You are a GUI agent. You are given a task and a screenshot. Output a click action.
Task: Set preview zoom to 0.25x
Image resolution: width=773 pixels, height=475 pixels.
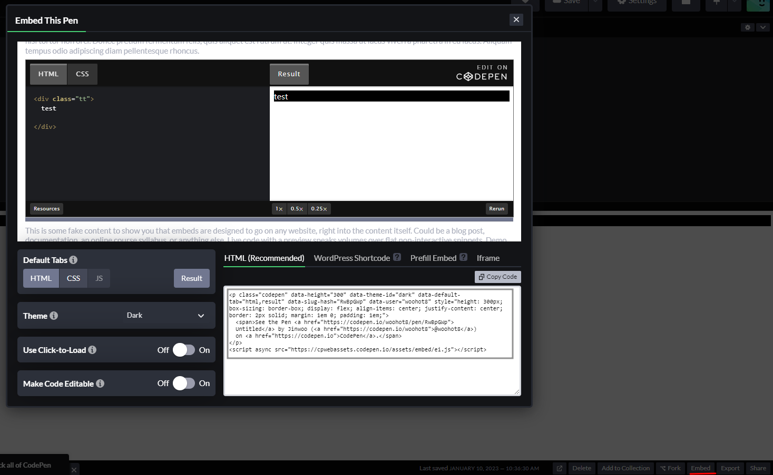point(319,209)
